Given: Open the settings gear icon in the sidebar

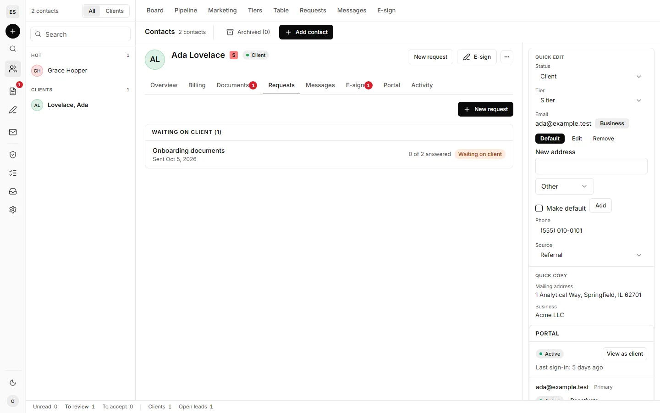Looking at the screenshot, I should click(x=13, y=210).
